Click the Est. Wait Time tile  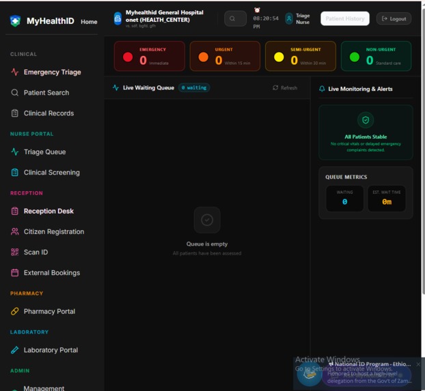pos(387,199)
